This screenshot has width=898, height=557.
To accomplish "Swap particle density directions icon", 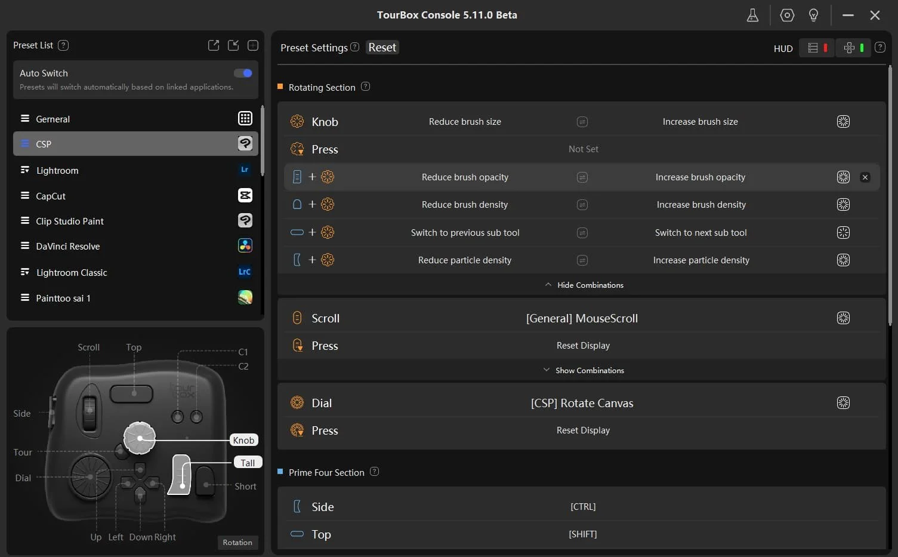I will (x=582, y=260).
